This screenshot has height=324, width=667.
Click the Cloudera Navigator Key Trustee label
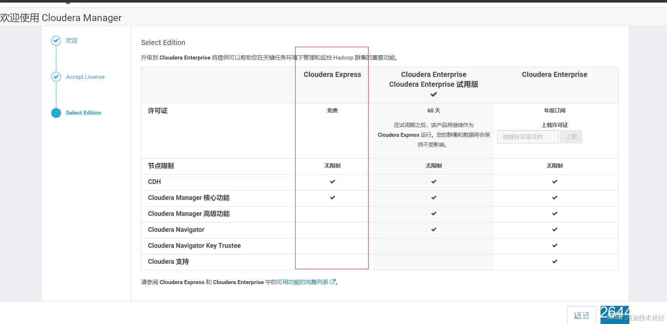coord(194,246)
